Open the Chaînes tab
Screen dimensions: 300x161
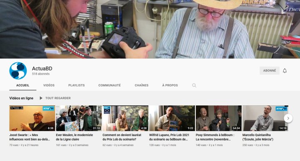tap(142, 85)
